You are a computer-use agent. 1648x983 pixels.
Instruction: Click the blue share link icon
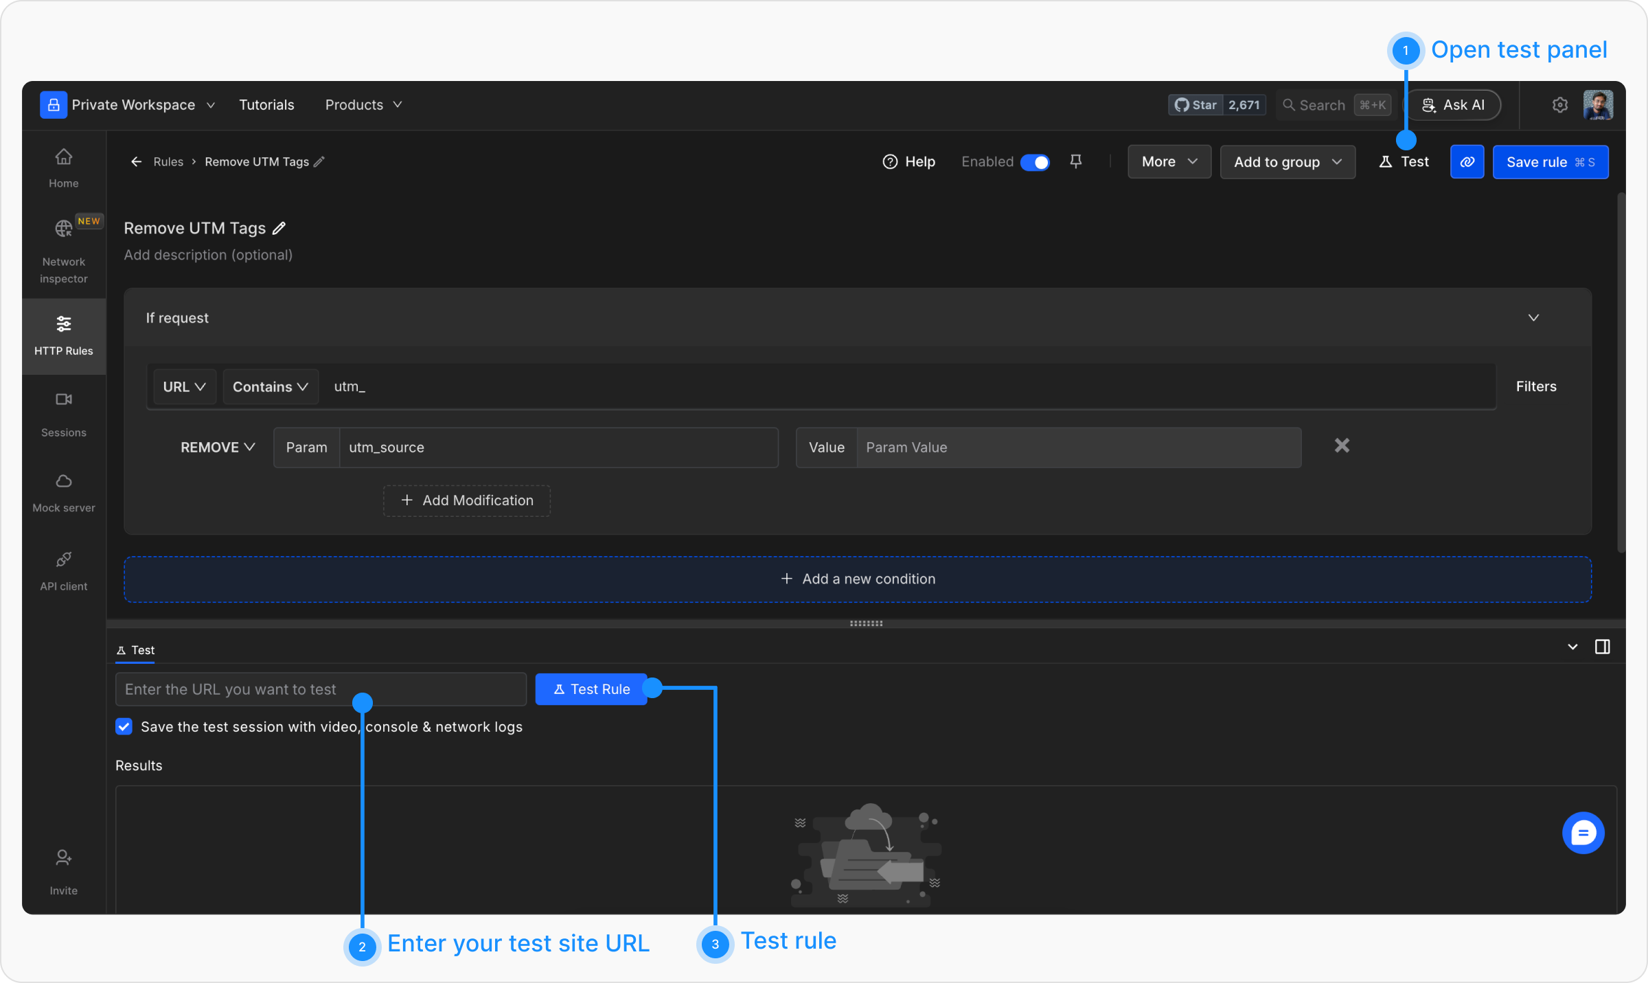1467,162
